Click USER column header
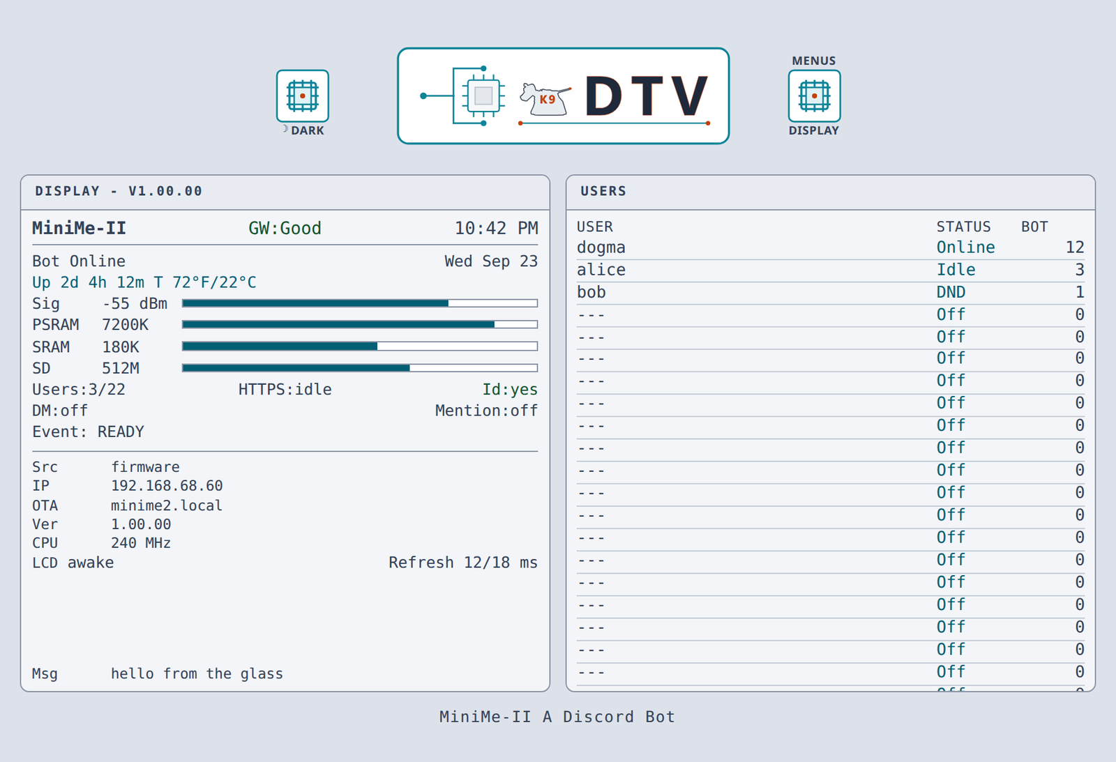 point(594,227)
